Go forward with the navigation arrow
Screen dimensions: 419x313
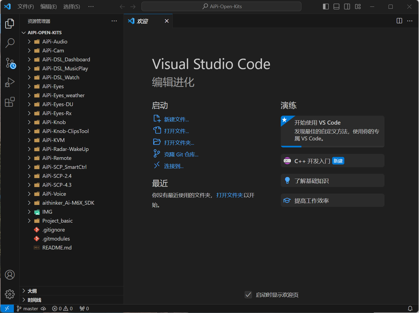[133, 7]
